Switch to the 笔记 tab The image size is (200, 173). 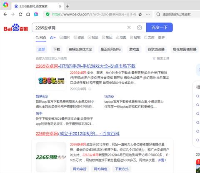[107, 38]
